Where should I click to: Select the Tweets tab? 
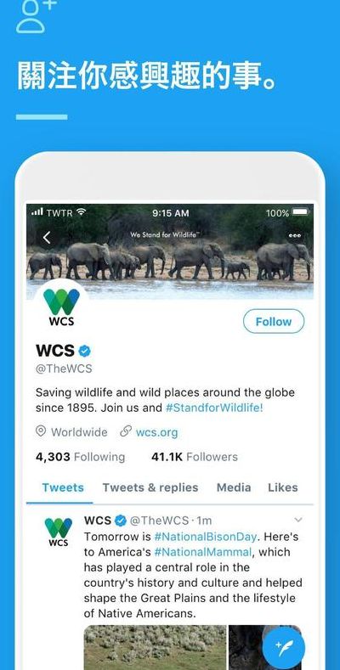pos(63,487)
